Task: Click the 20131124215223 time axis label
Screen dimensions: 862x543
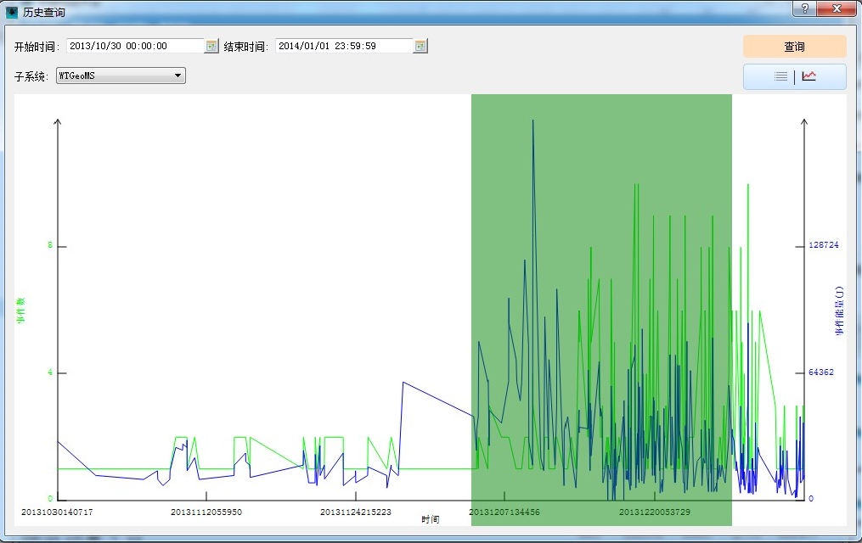Action: tap(356, 512)
